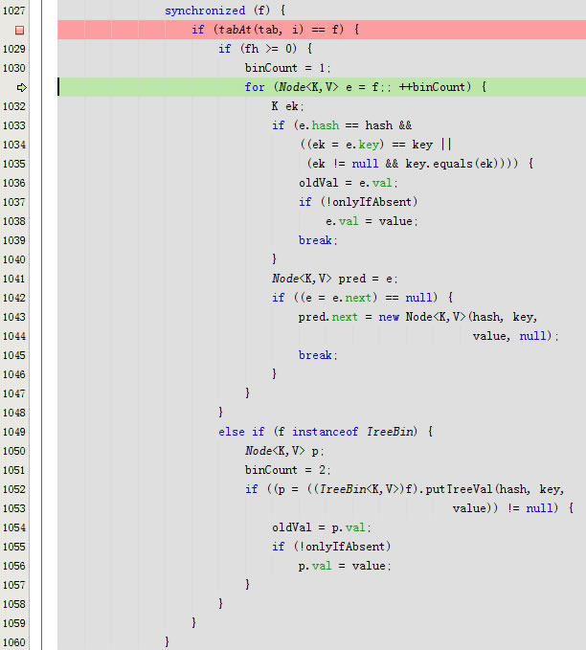Click 'Node<K,V> p;' declaration
The width and height of the screenshot is (586, 650).
[x=284, y=451]
